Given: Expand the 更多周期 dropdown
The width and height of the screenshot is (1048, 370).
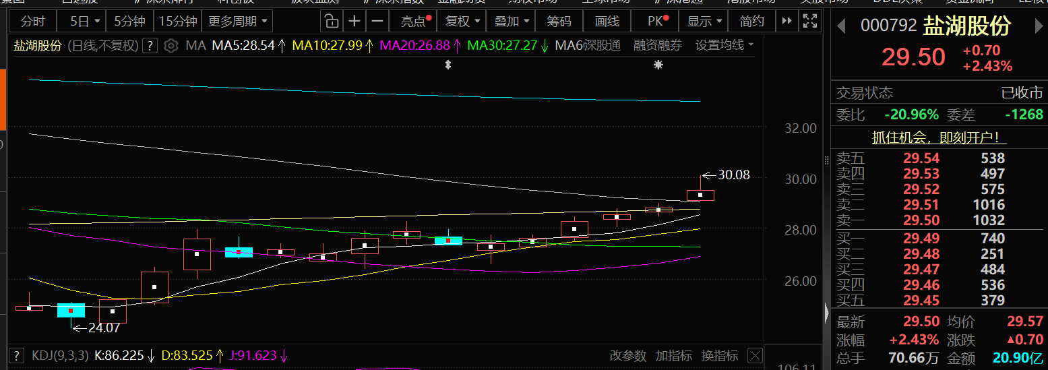Looking at the screenshot, I should click(237, 22).
